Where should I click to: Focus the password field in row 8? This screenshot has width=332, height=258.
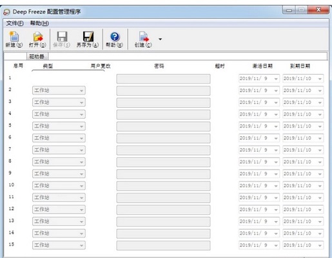pyautogui.click(x=163, y=162)
